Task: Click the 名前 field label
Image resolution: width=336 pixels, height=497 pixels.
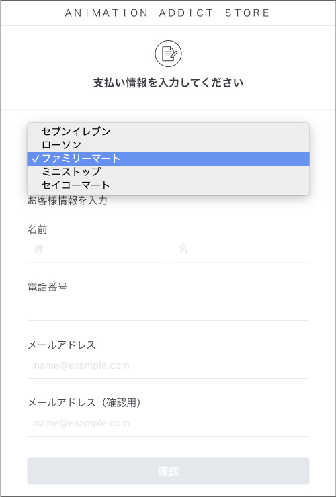Action: (x=38, y=230)
